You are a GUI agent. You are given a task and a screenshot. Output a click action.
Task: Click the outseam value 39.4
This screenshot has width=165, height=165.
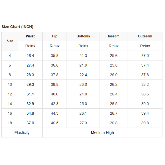145,113
